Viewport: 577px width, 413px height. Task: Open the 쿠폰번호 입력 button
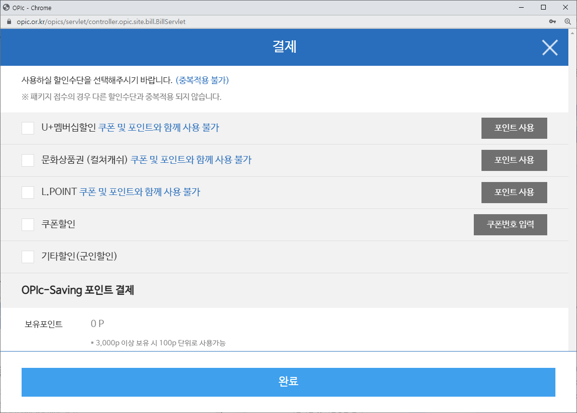click(510, 224)
